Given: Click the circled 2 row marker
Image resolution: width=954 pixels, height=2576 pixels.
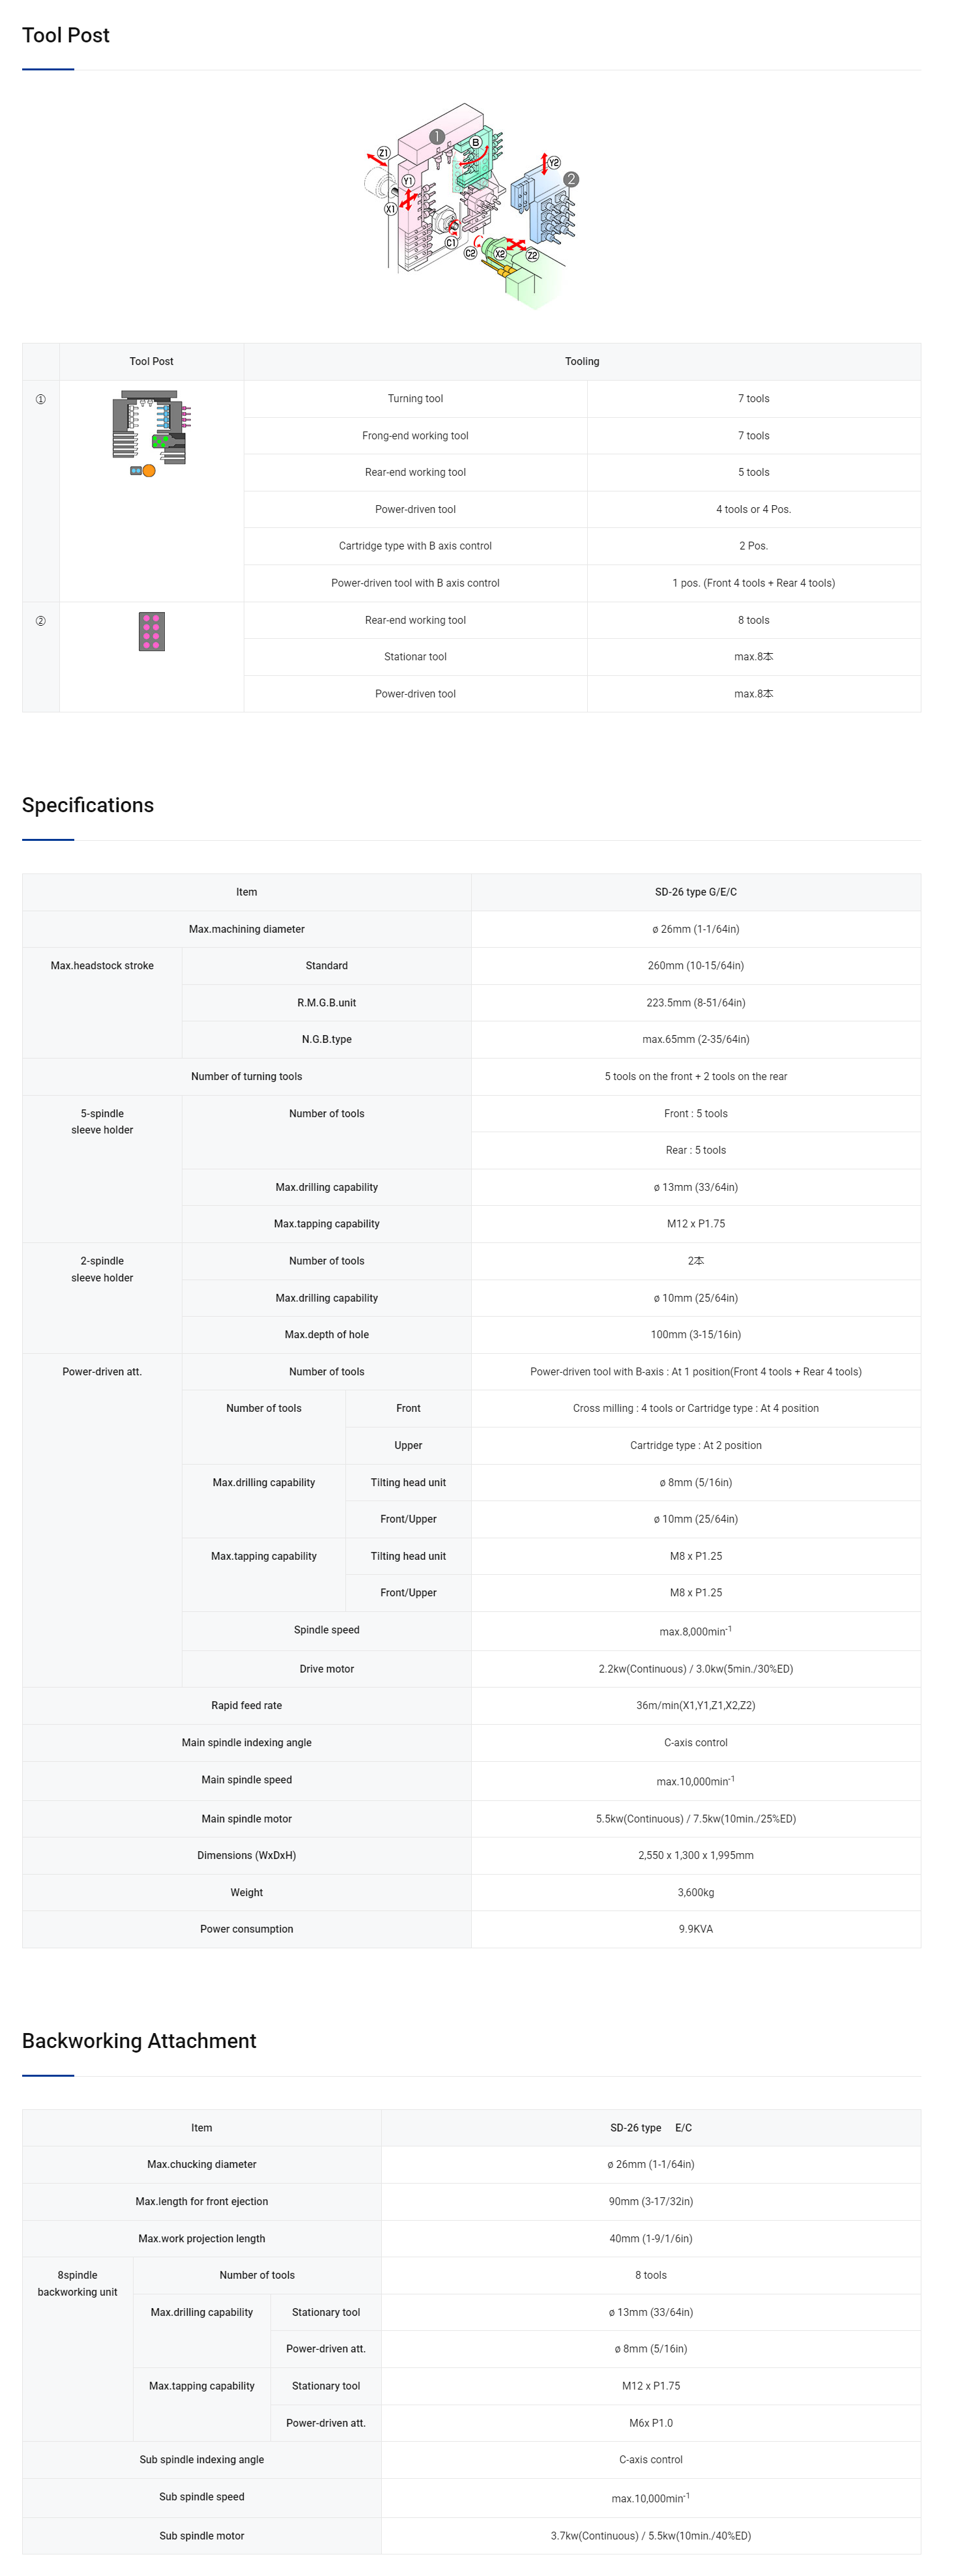Looking at the screenshot, I should coord(41,621).
